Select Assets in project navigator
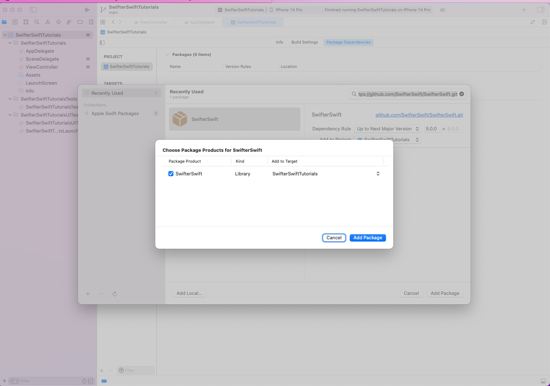 point(33,75)
